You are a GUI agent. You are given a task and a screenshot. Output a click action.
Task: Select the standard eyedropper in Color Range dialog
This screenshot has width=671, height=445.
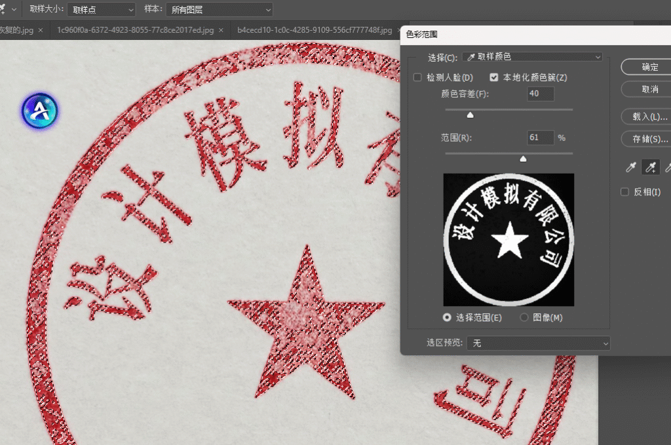click(x=631, y=167)
